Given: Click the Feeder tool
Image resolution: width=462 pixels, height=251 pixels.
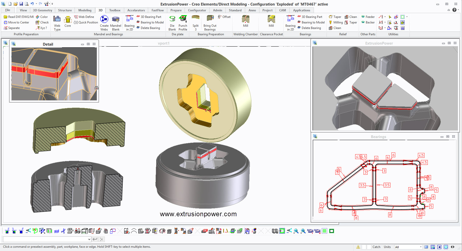Looking at the screenshot, I should [368, 17].
